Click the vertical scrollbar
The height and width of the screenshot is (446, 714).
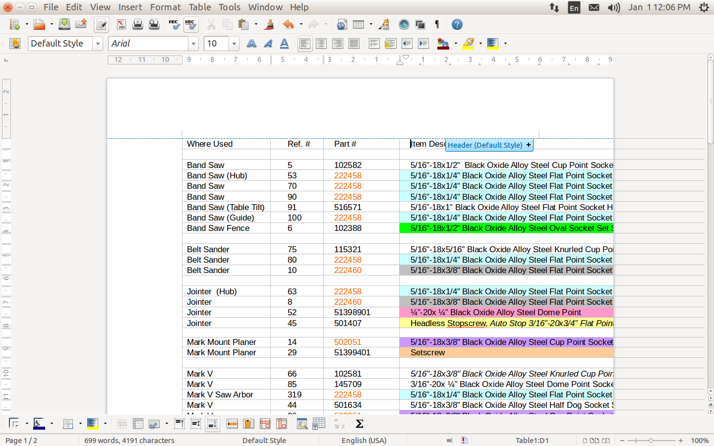tap(711, 223)
